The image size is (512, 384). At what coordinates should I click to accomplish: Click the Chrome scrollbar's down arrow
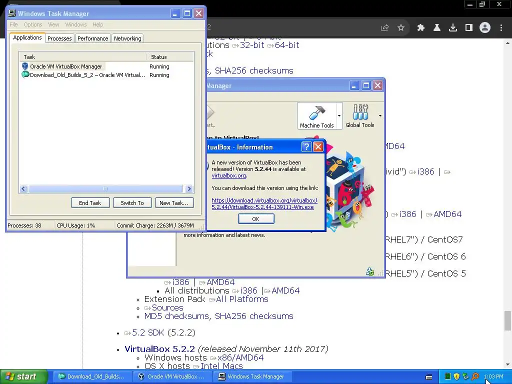(x=507, y=365)
